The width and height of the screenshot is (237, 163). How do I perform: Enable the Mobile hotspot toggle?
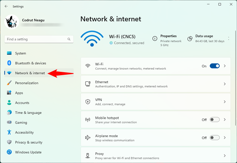click(215, 119)
